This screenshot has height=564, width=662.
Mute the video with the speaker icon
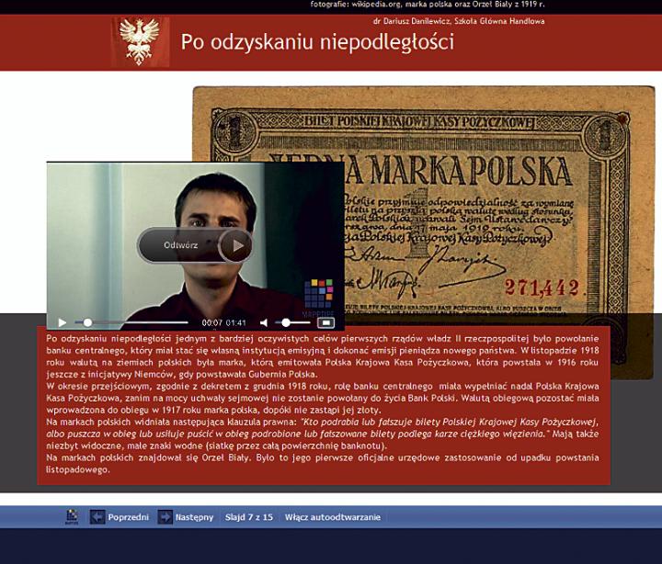[x=264, y=323]
